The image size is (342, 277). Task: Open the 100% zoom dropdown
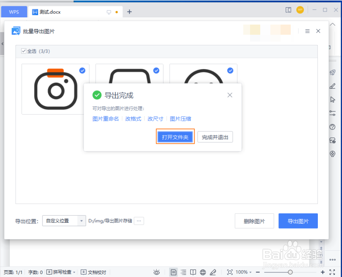(243, 272)
